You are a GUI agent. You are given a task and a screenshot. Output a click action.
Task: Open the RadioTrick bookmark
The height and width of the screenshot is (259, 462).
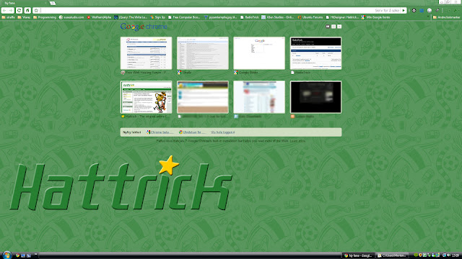tap(250, 17)
